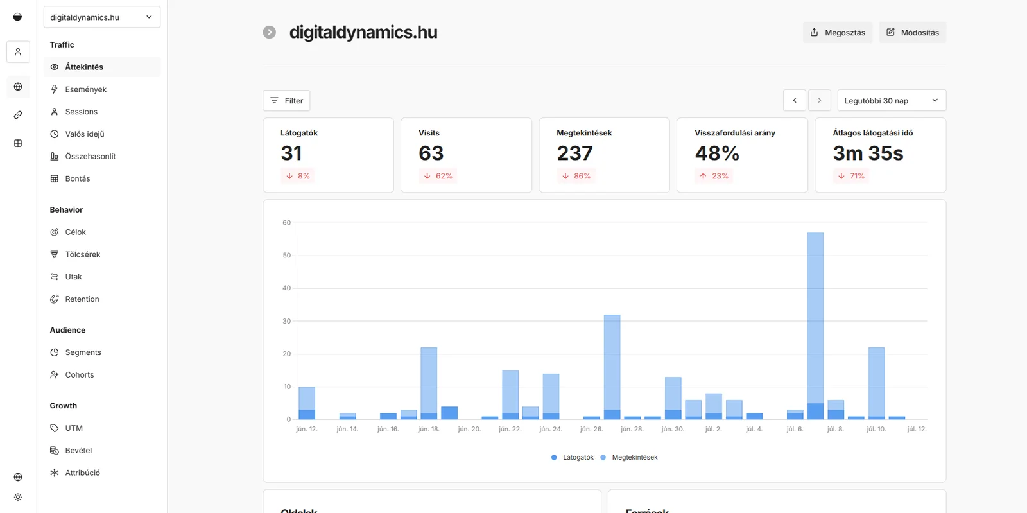Open Attribúció attribution page
This screenshot has height=513, width=1027.
tap(102, 473)
